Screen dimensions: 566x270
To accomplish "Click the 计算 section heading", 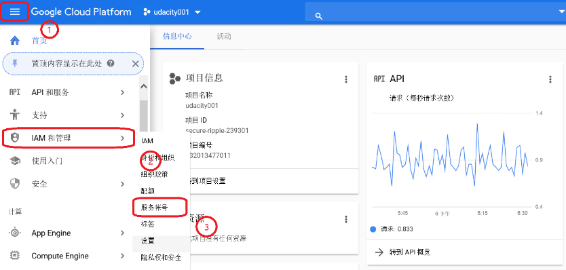I will pyautogui.click(x=15, y=211).
